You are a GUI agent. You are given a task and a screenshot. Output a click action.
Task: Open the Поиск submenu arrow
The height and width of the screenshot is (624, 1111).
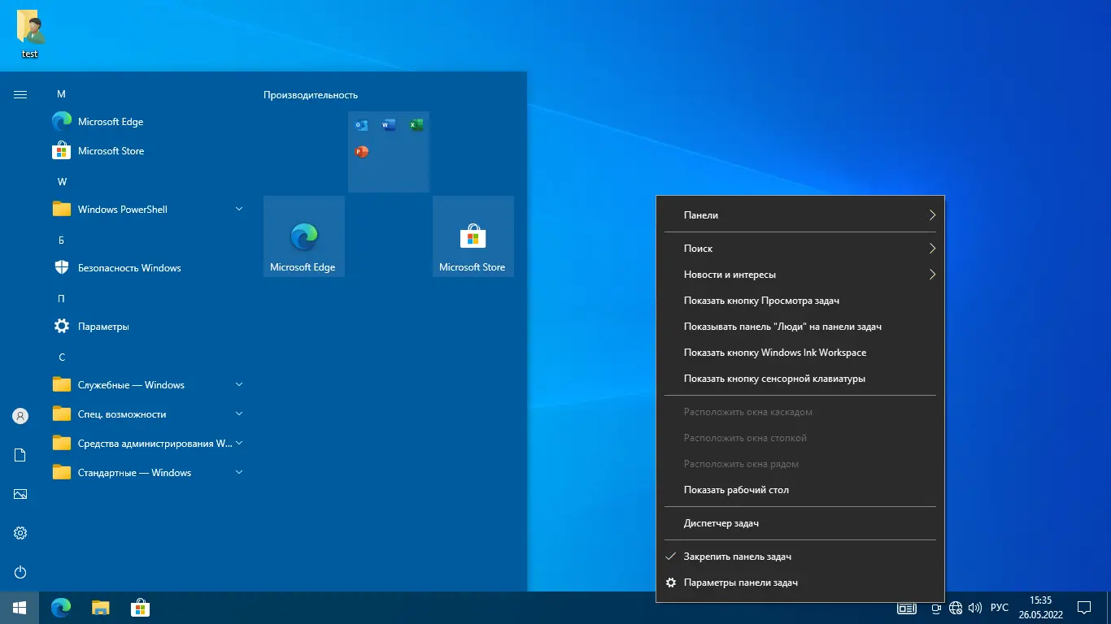(932, 249)
